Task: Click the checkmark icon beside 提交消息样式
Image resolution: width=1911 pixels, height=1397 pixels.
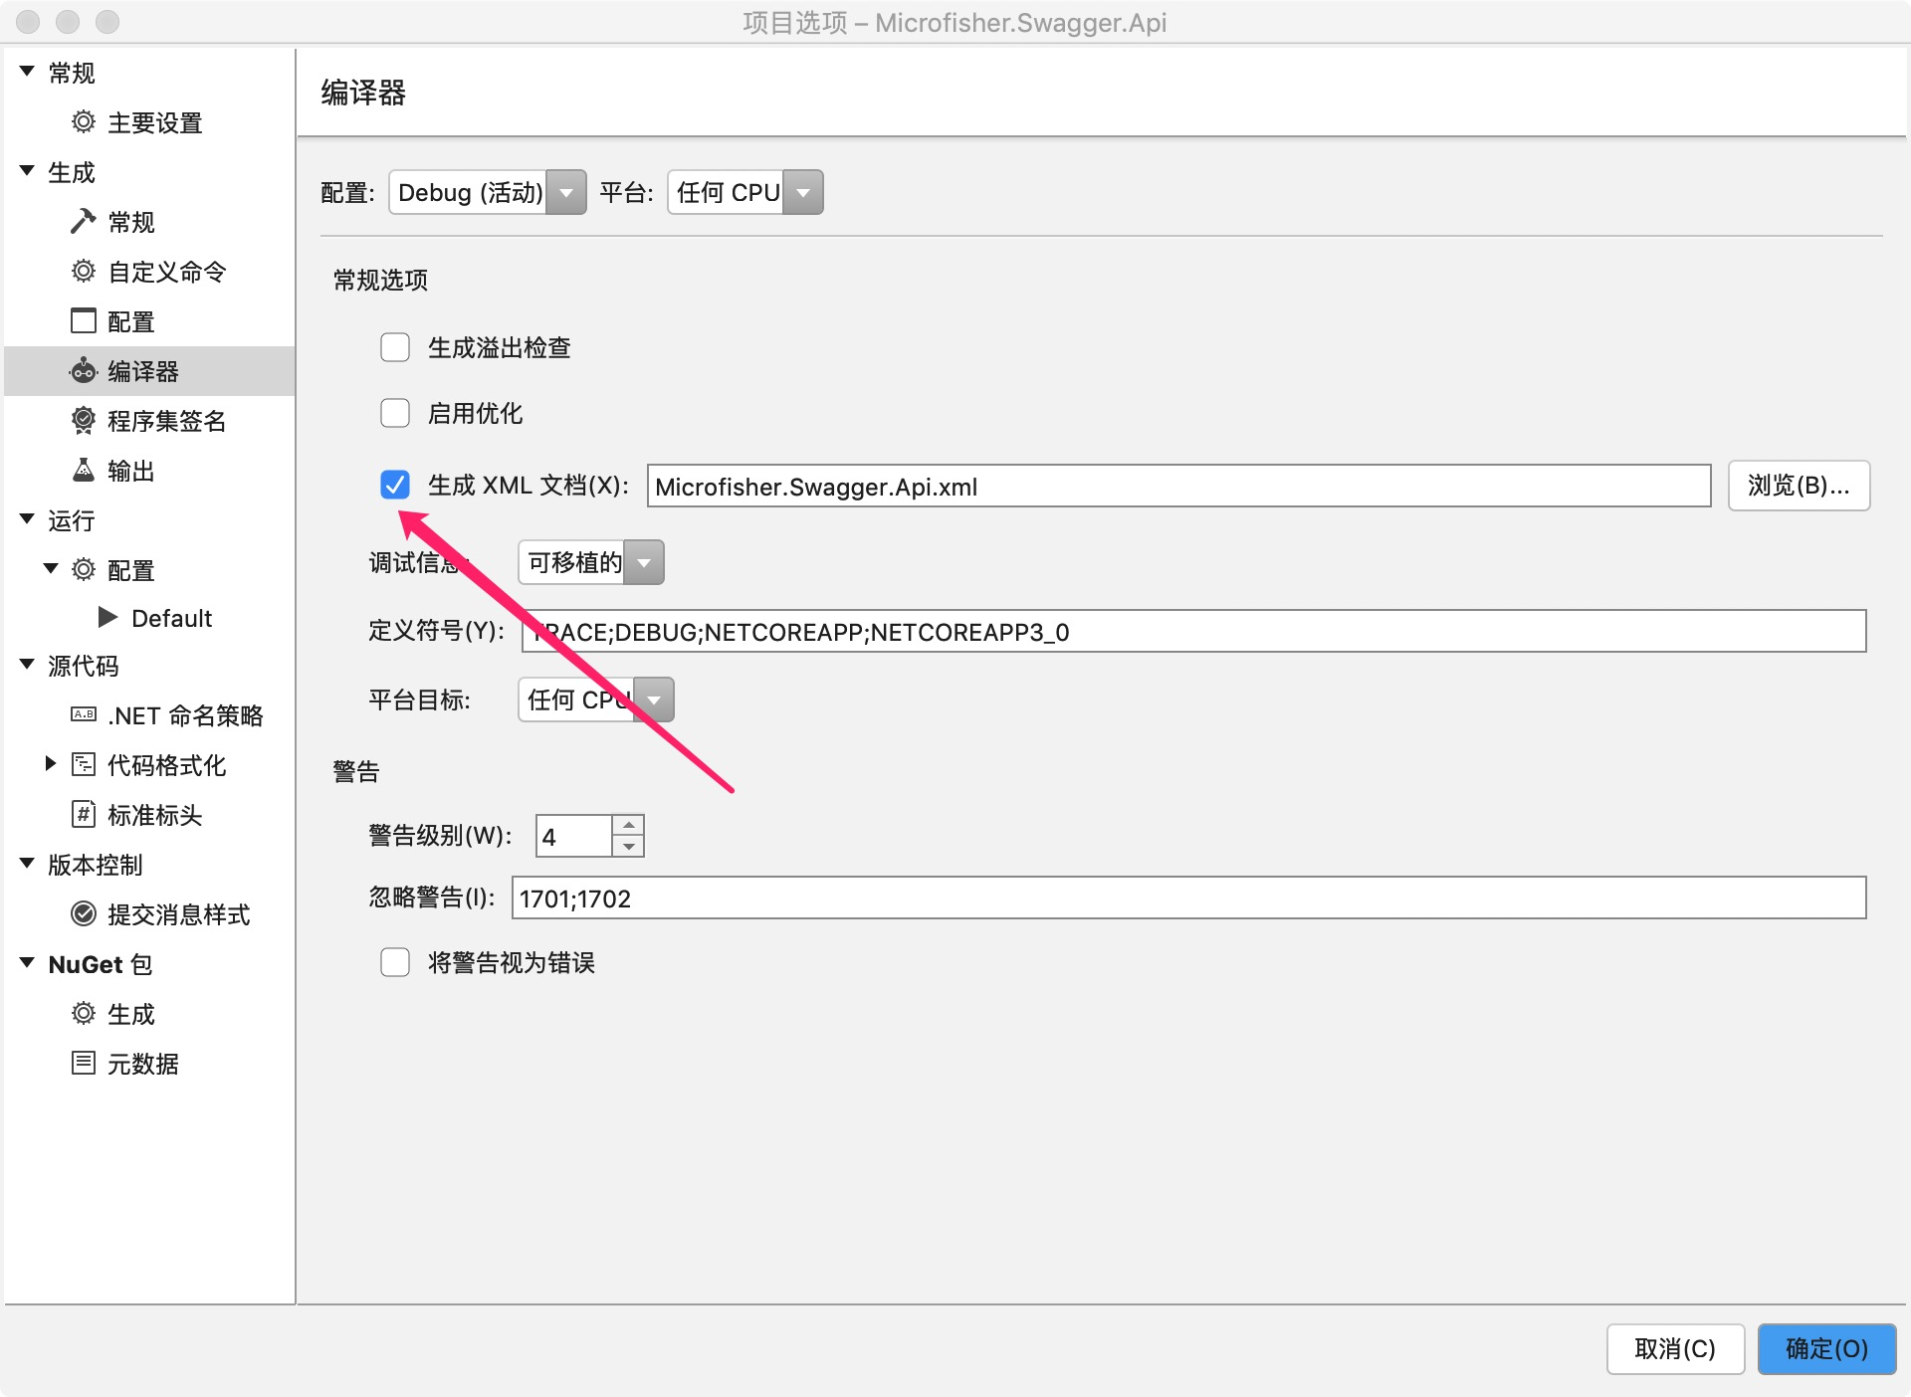Action: point(84,913)
